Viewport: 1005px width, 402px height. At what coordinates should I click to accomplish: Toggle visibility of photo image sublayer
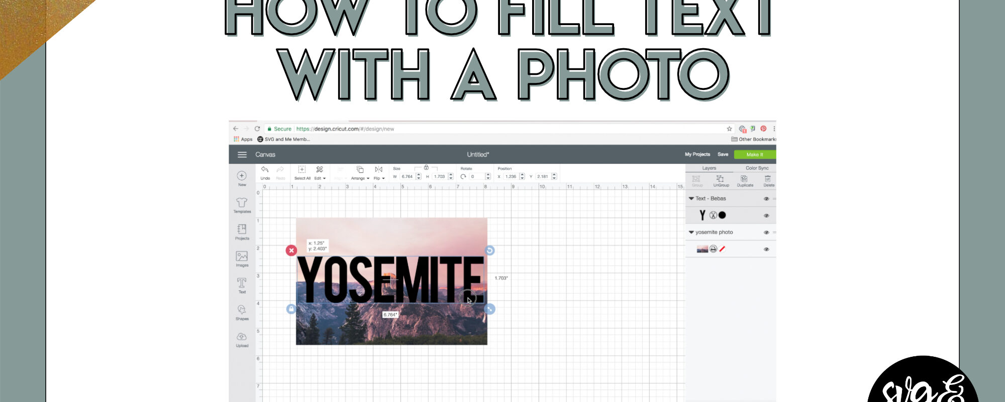(x=766, y=249)
